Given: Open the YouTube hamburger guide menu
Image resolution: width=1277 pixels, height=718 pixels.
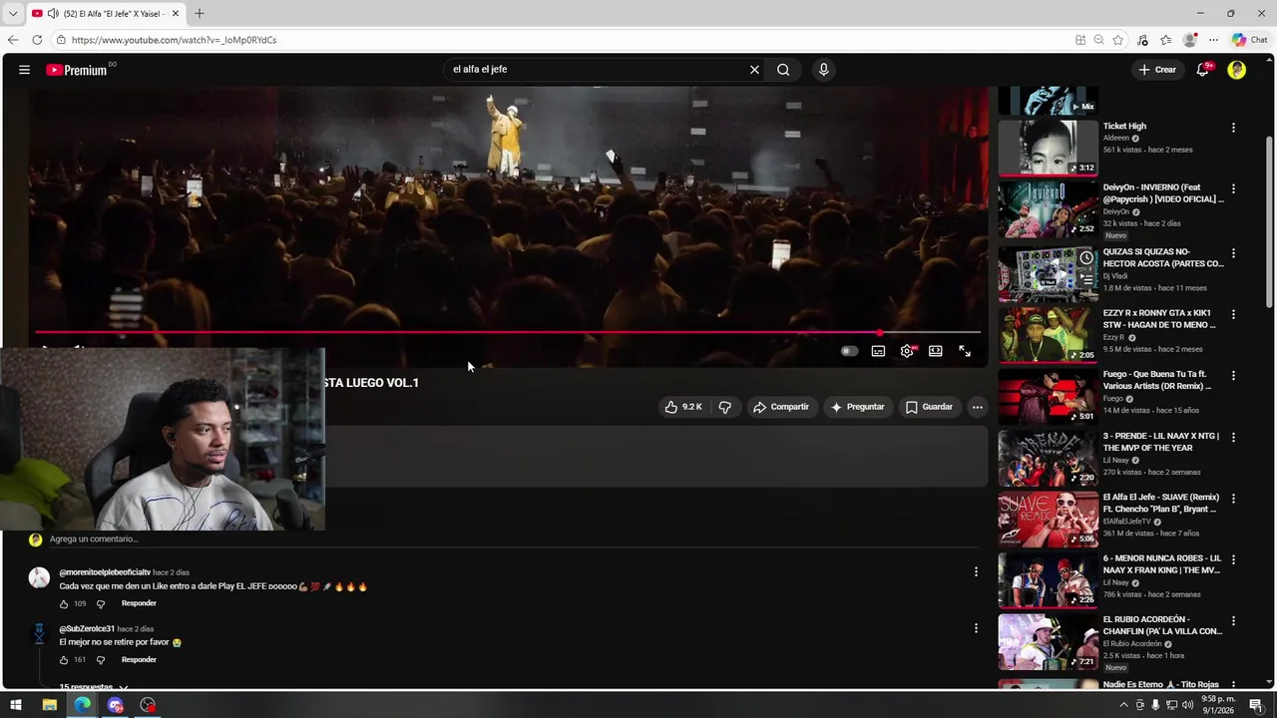Looking at the screenshot, I should (24, 70).
